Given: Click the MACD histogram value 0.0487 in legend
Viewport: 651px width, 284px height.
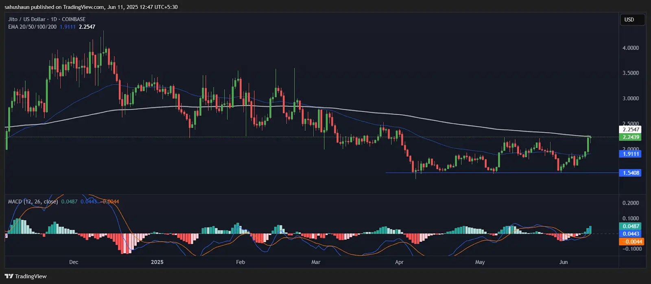Looking at the screenshot, I should (x=69, y=202).
